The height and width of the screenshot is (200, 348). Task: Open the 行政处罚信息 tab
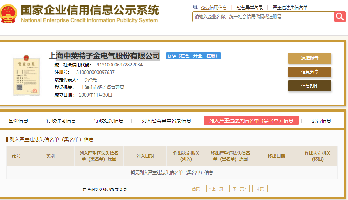(x=109, y=121)
